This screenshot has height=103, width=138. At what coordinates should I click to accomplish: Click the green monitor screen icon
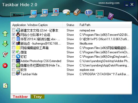click(x=100, y=14)
